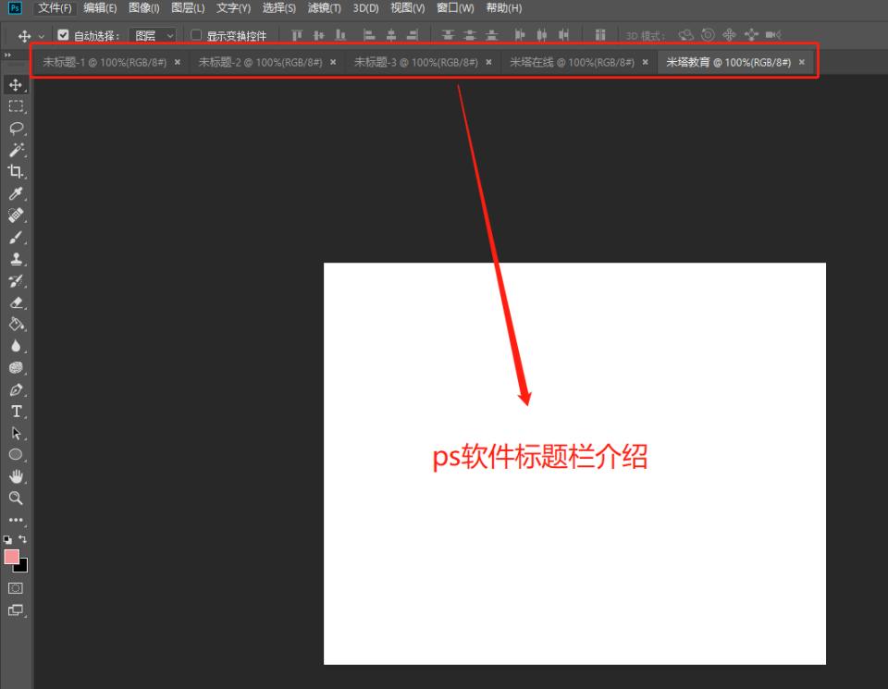888x689 pixels.
Task: Click the foreground color swatch
Action: 12,555
